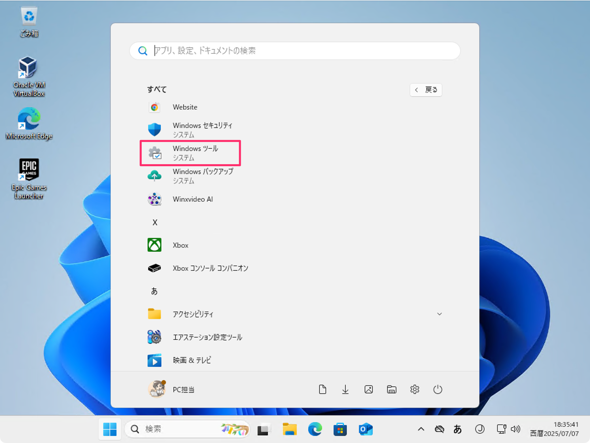
Task: Open the Xbox app
Action: pyautogui.click(x=180, y=245)
